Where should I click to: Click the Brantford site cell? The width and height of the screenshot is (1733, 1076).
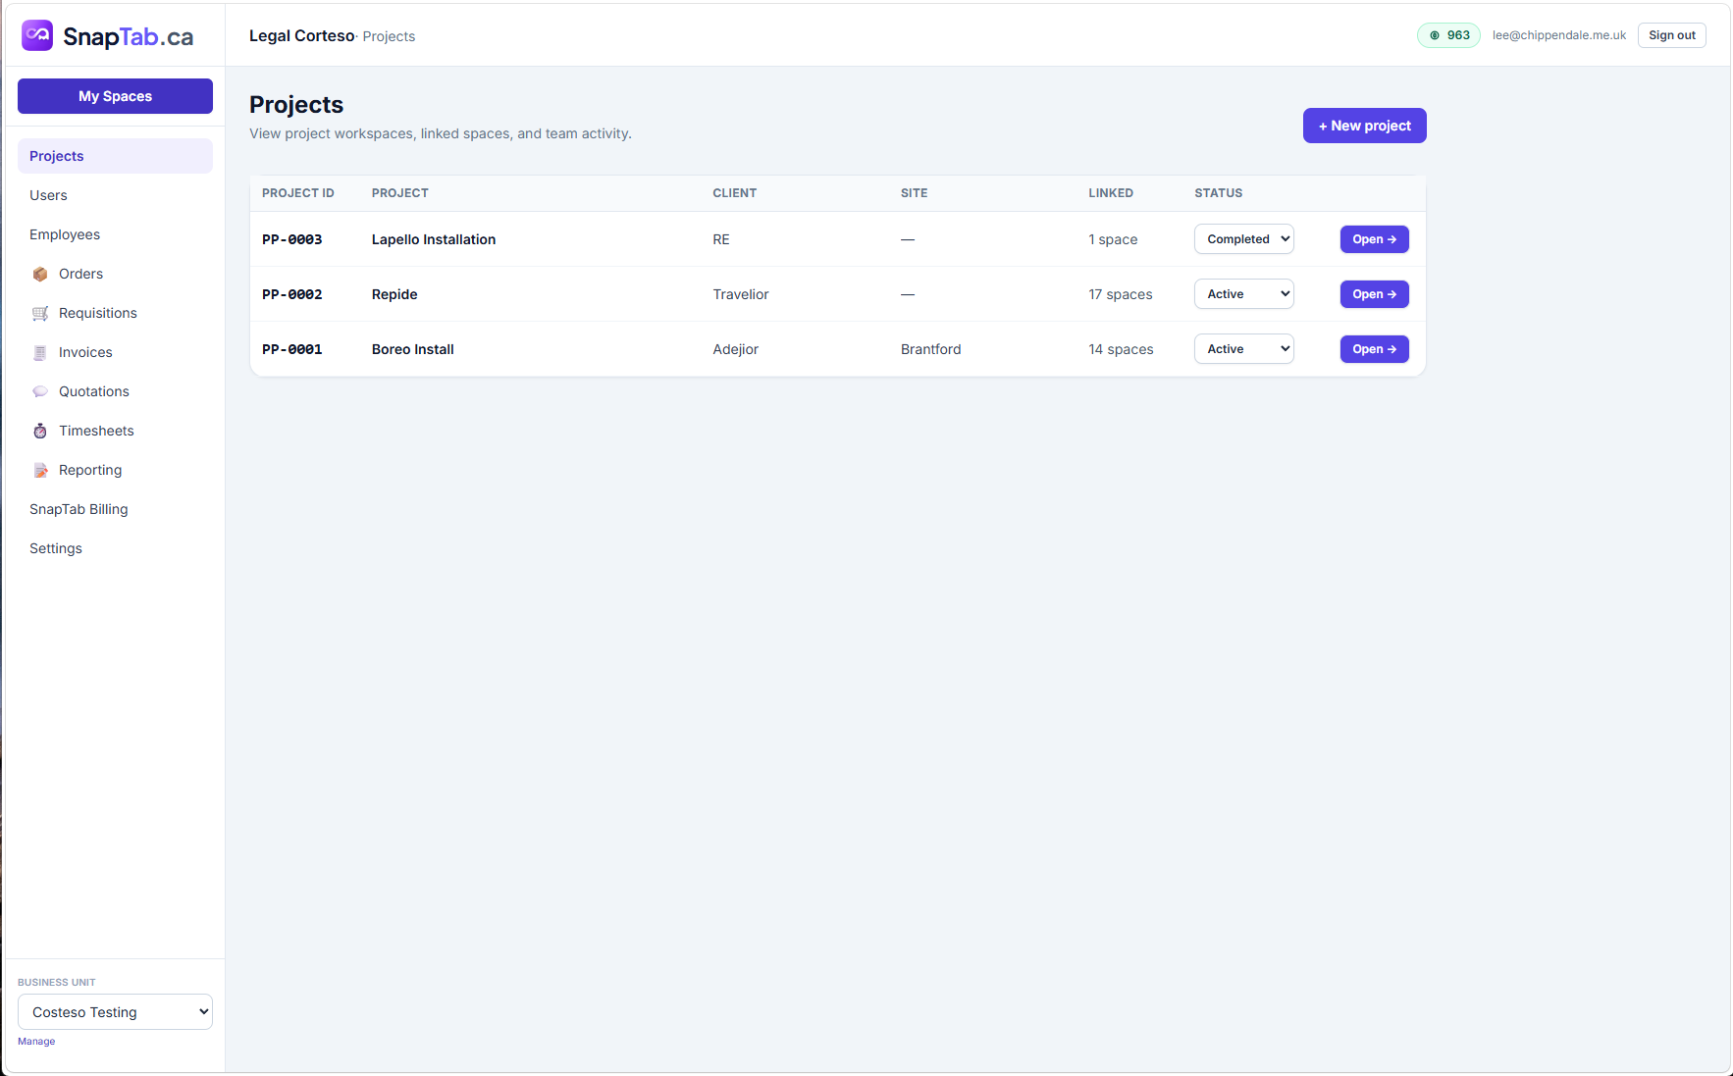coord(931,349)
